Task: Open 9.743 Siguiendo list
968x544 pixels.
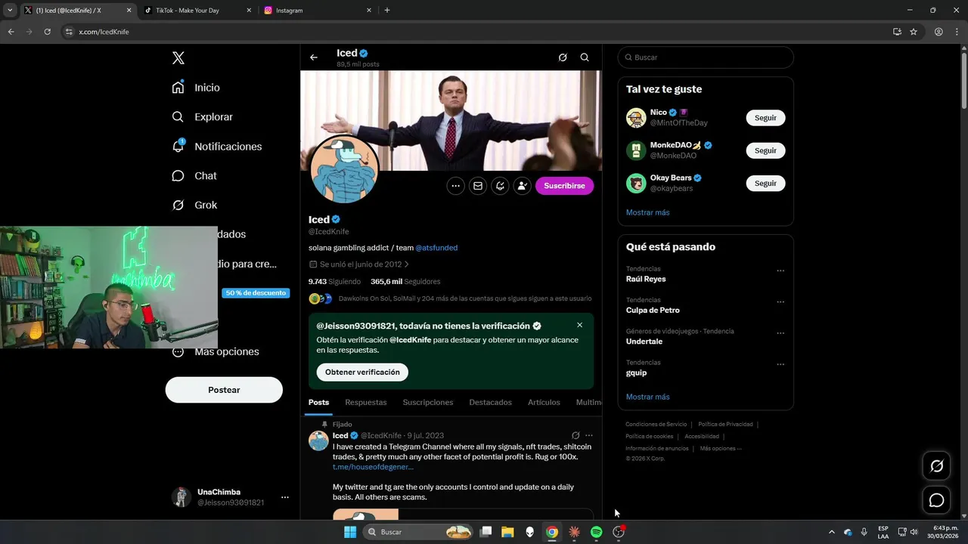Action: point(334,282)
